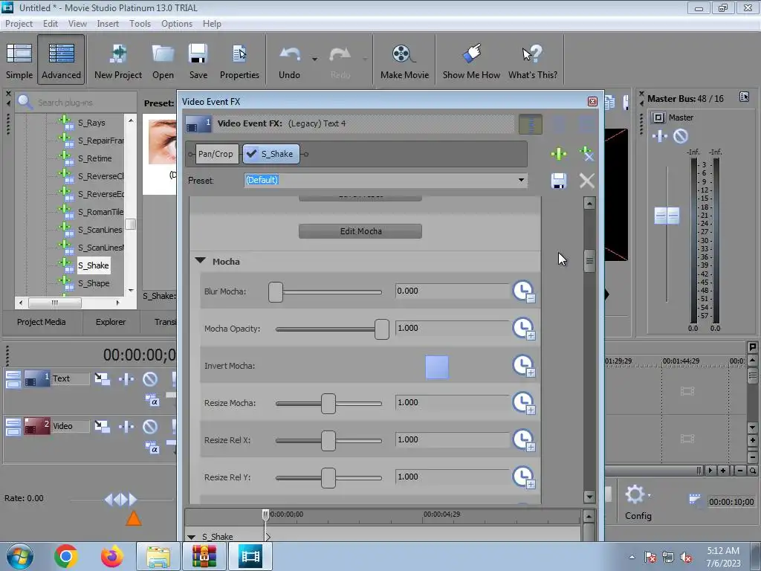Show hidden system tray icons
Viewport: 761px width, 571px height.
coord(632,557)
